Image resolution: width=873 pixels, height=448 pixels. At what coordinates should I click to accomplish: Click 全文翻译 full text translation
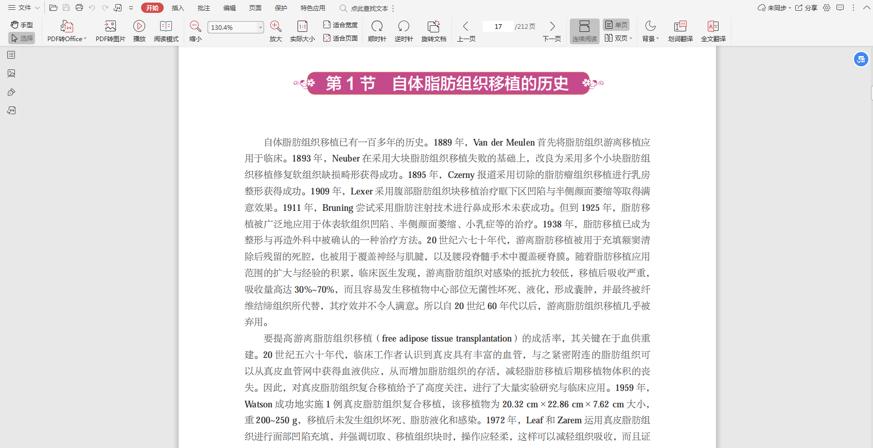click(713, 31)
